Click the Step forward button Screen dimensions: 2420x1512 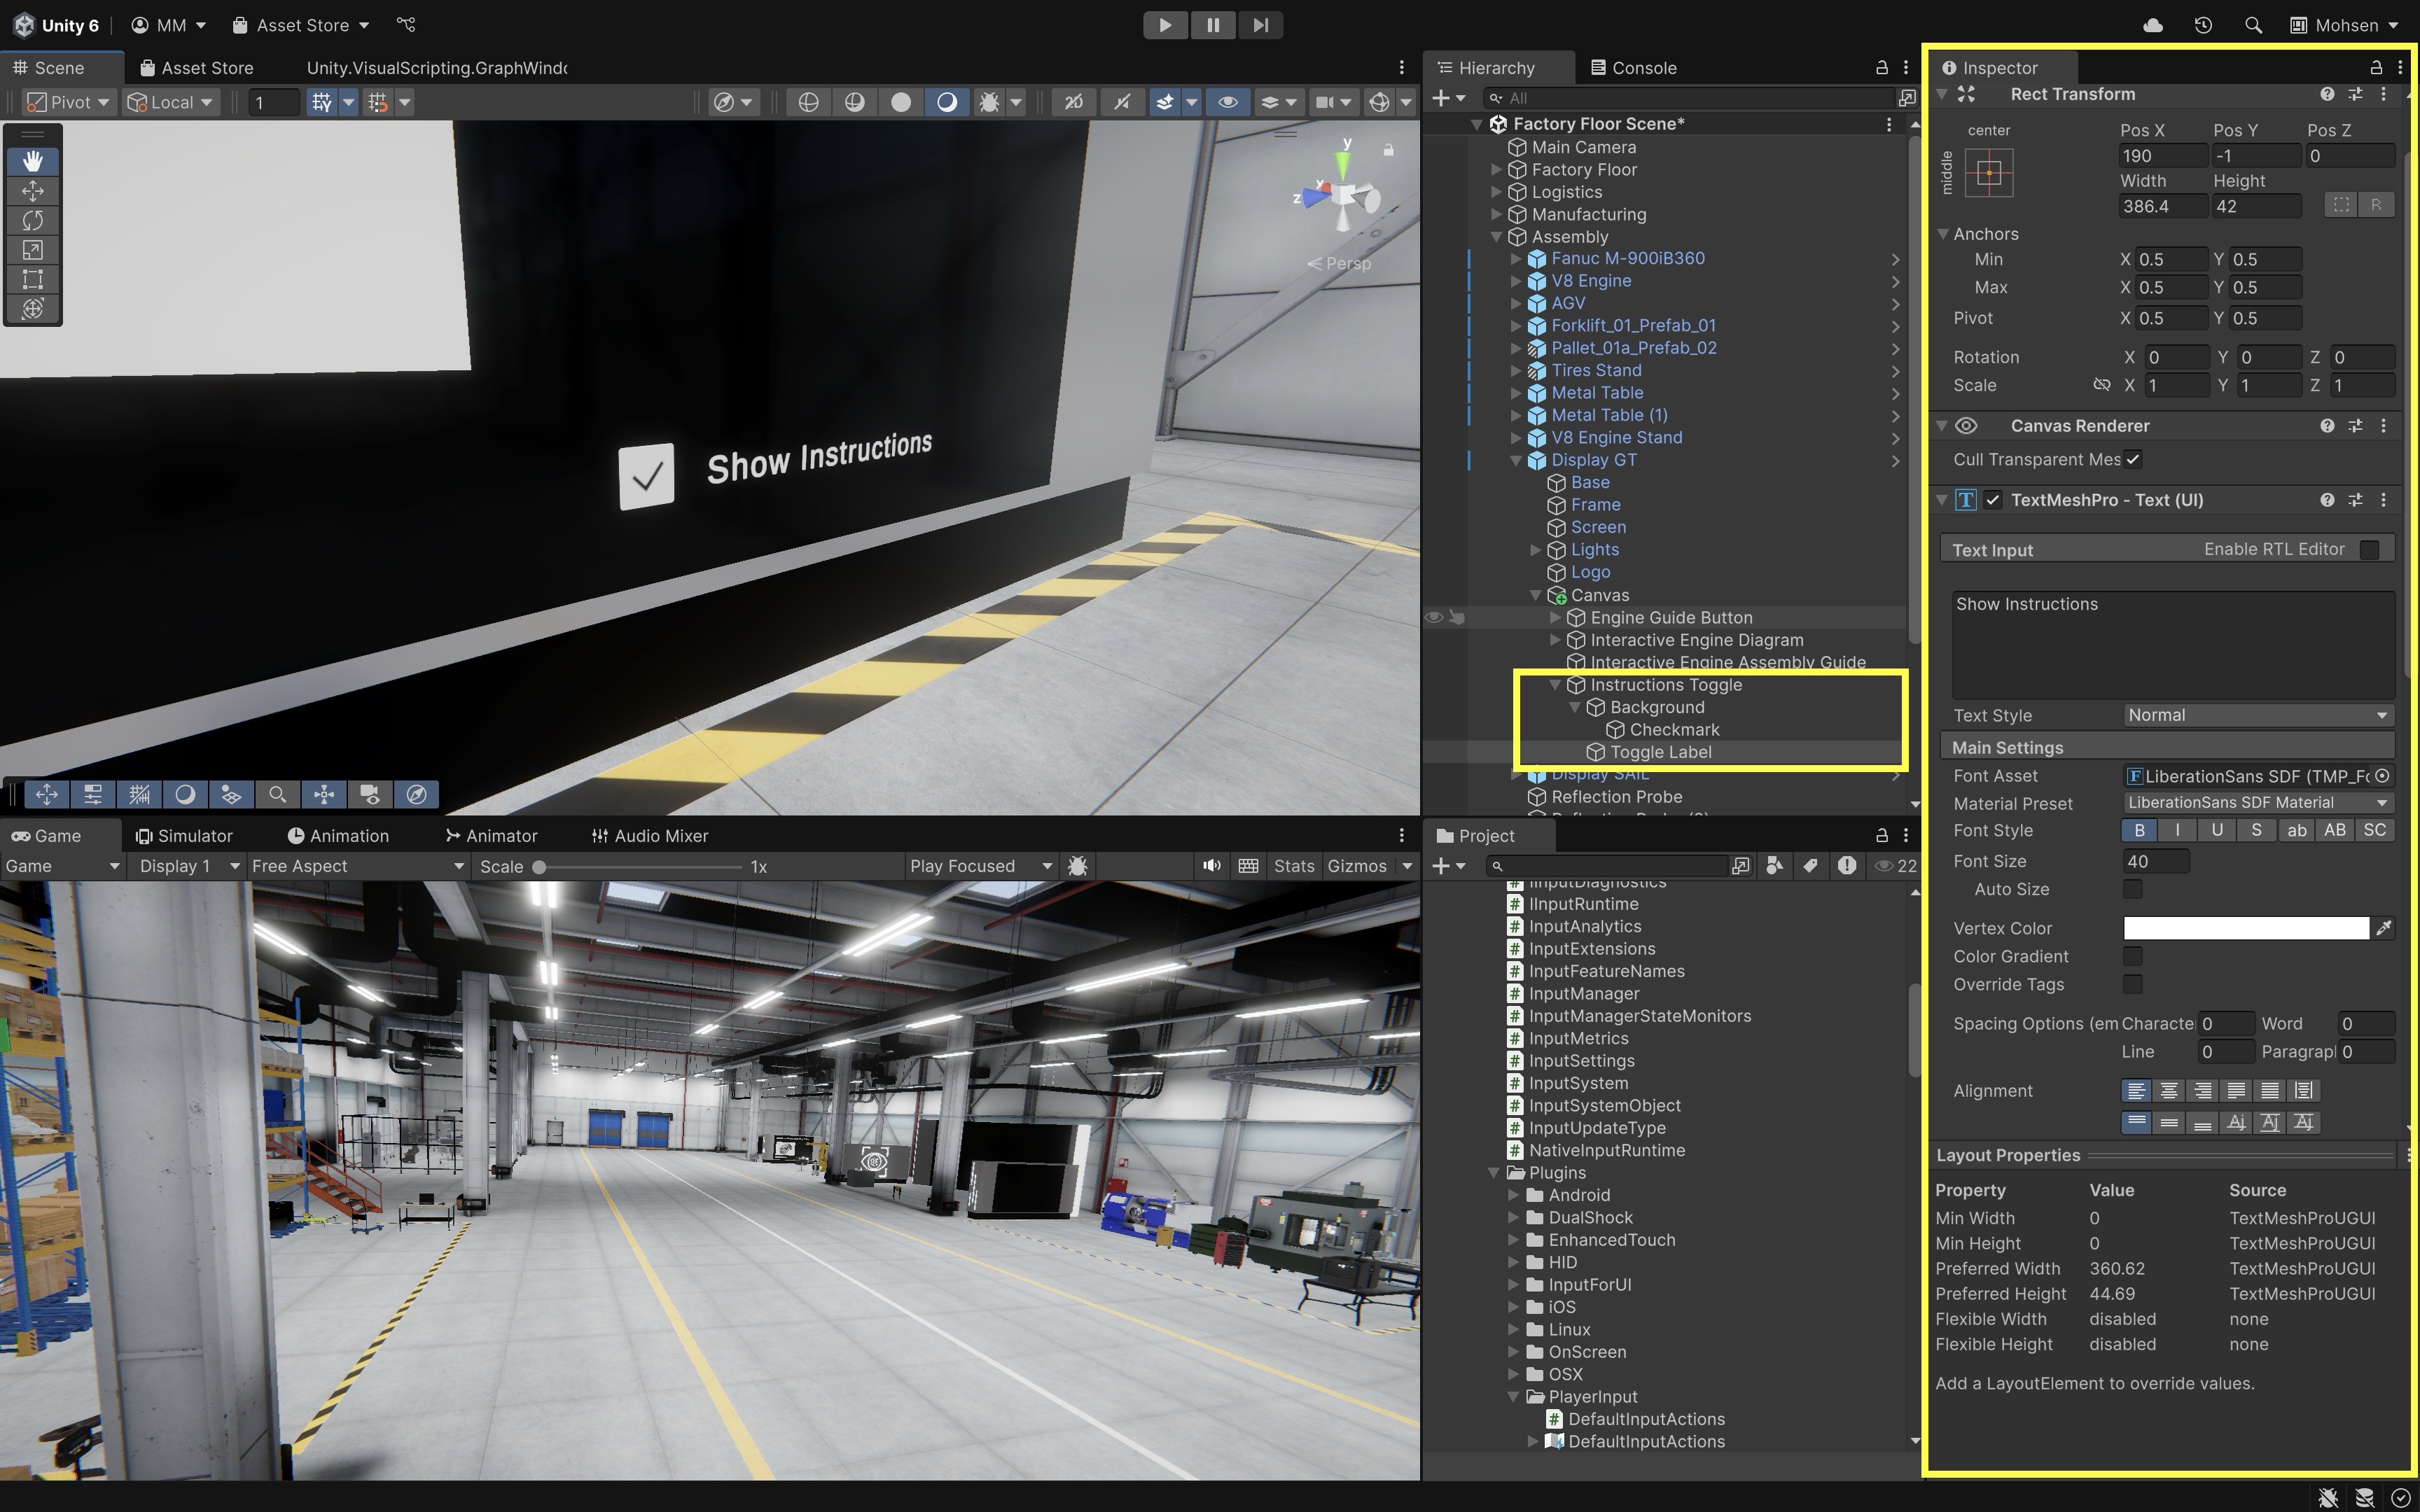pos(1260,25)
